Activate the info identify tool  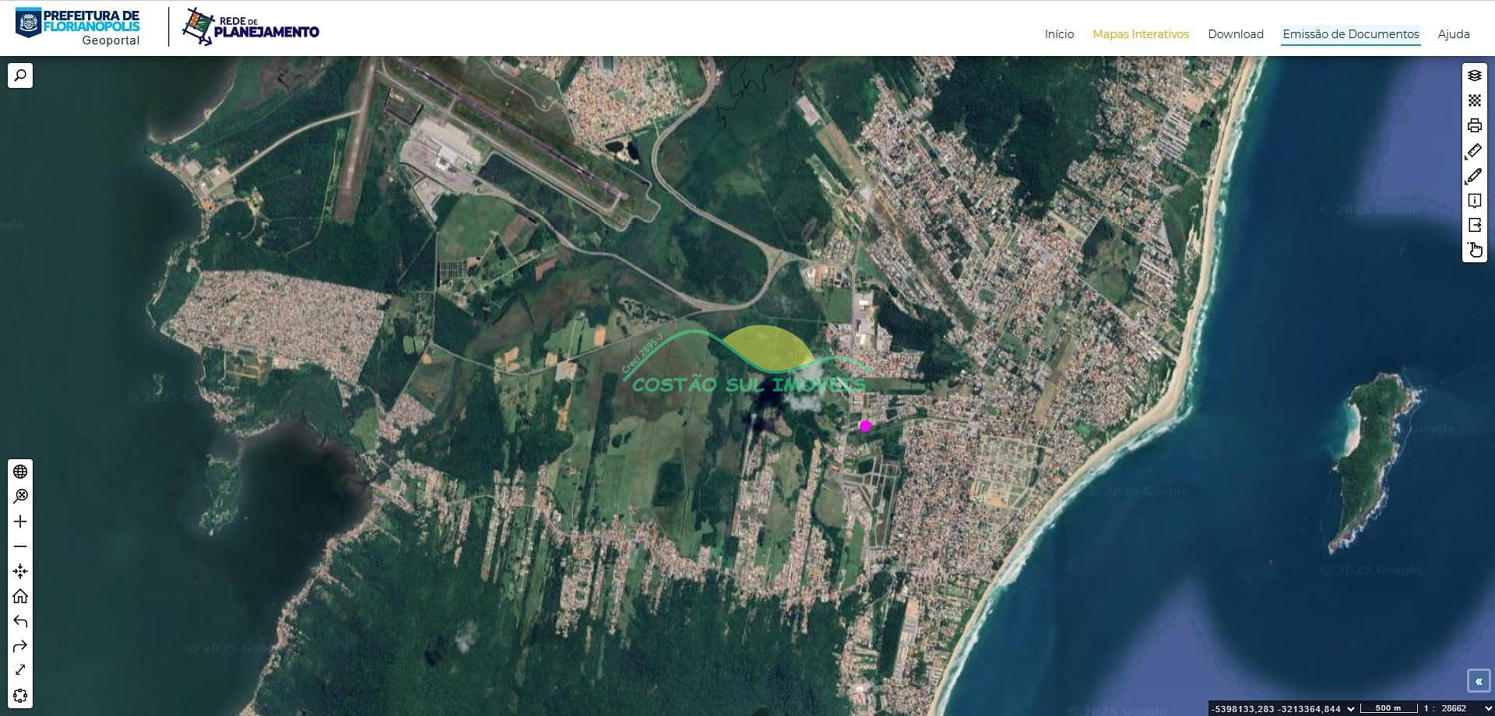pos(1475,200)
